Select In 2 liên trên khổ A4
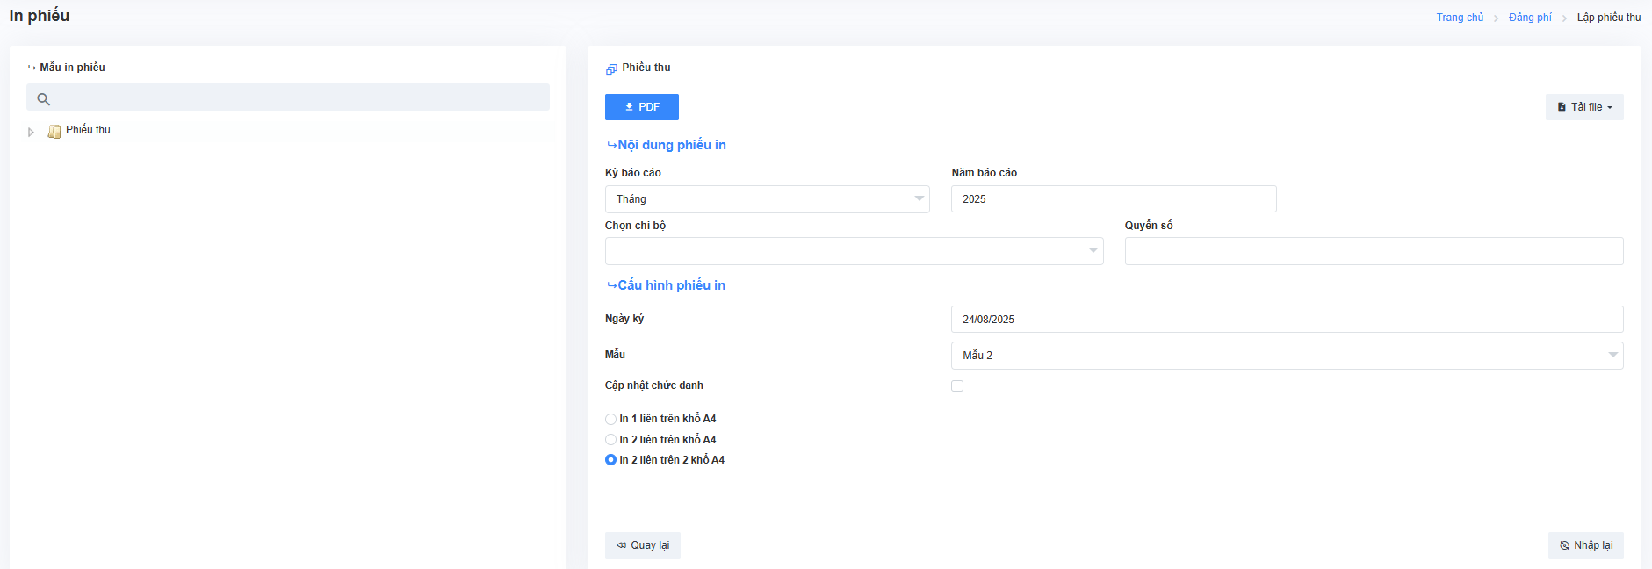 [611, 440]
